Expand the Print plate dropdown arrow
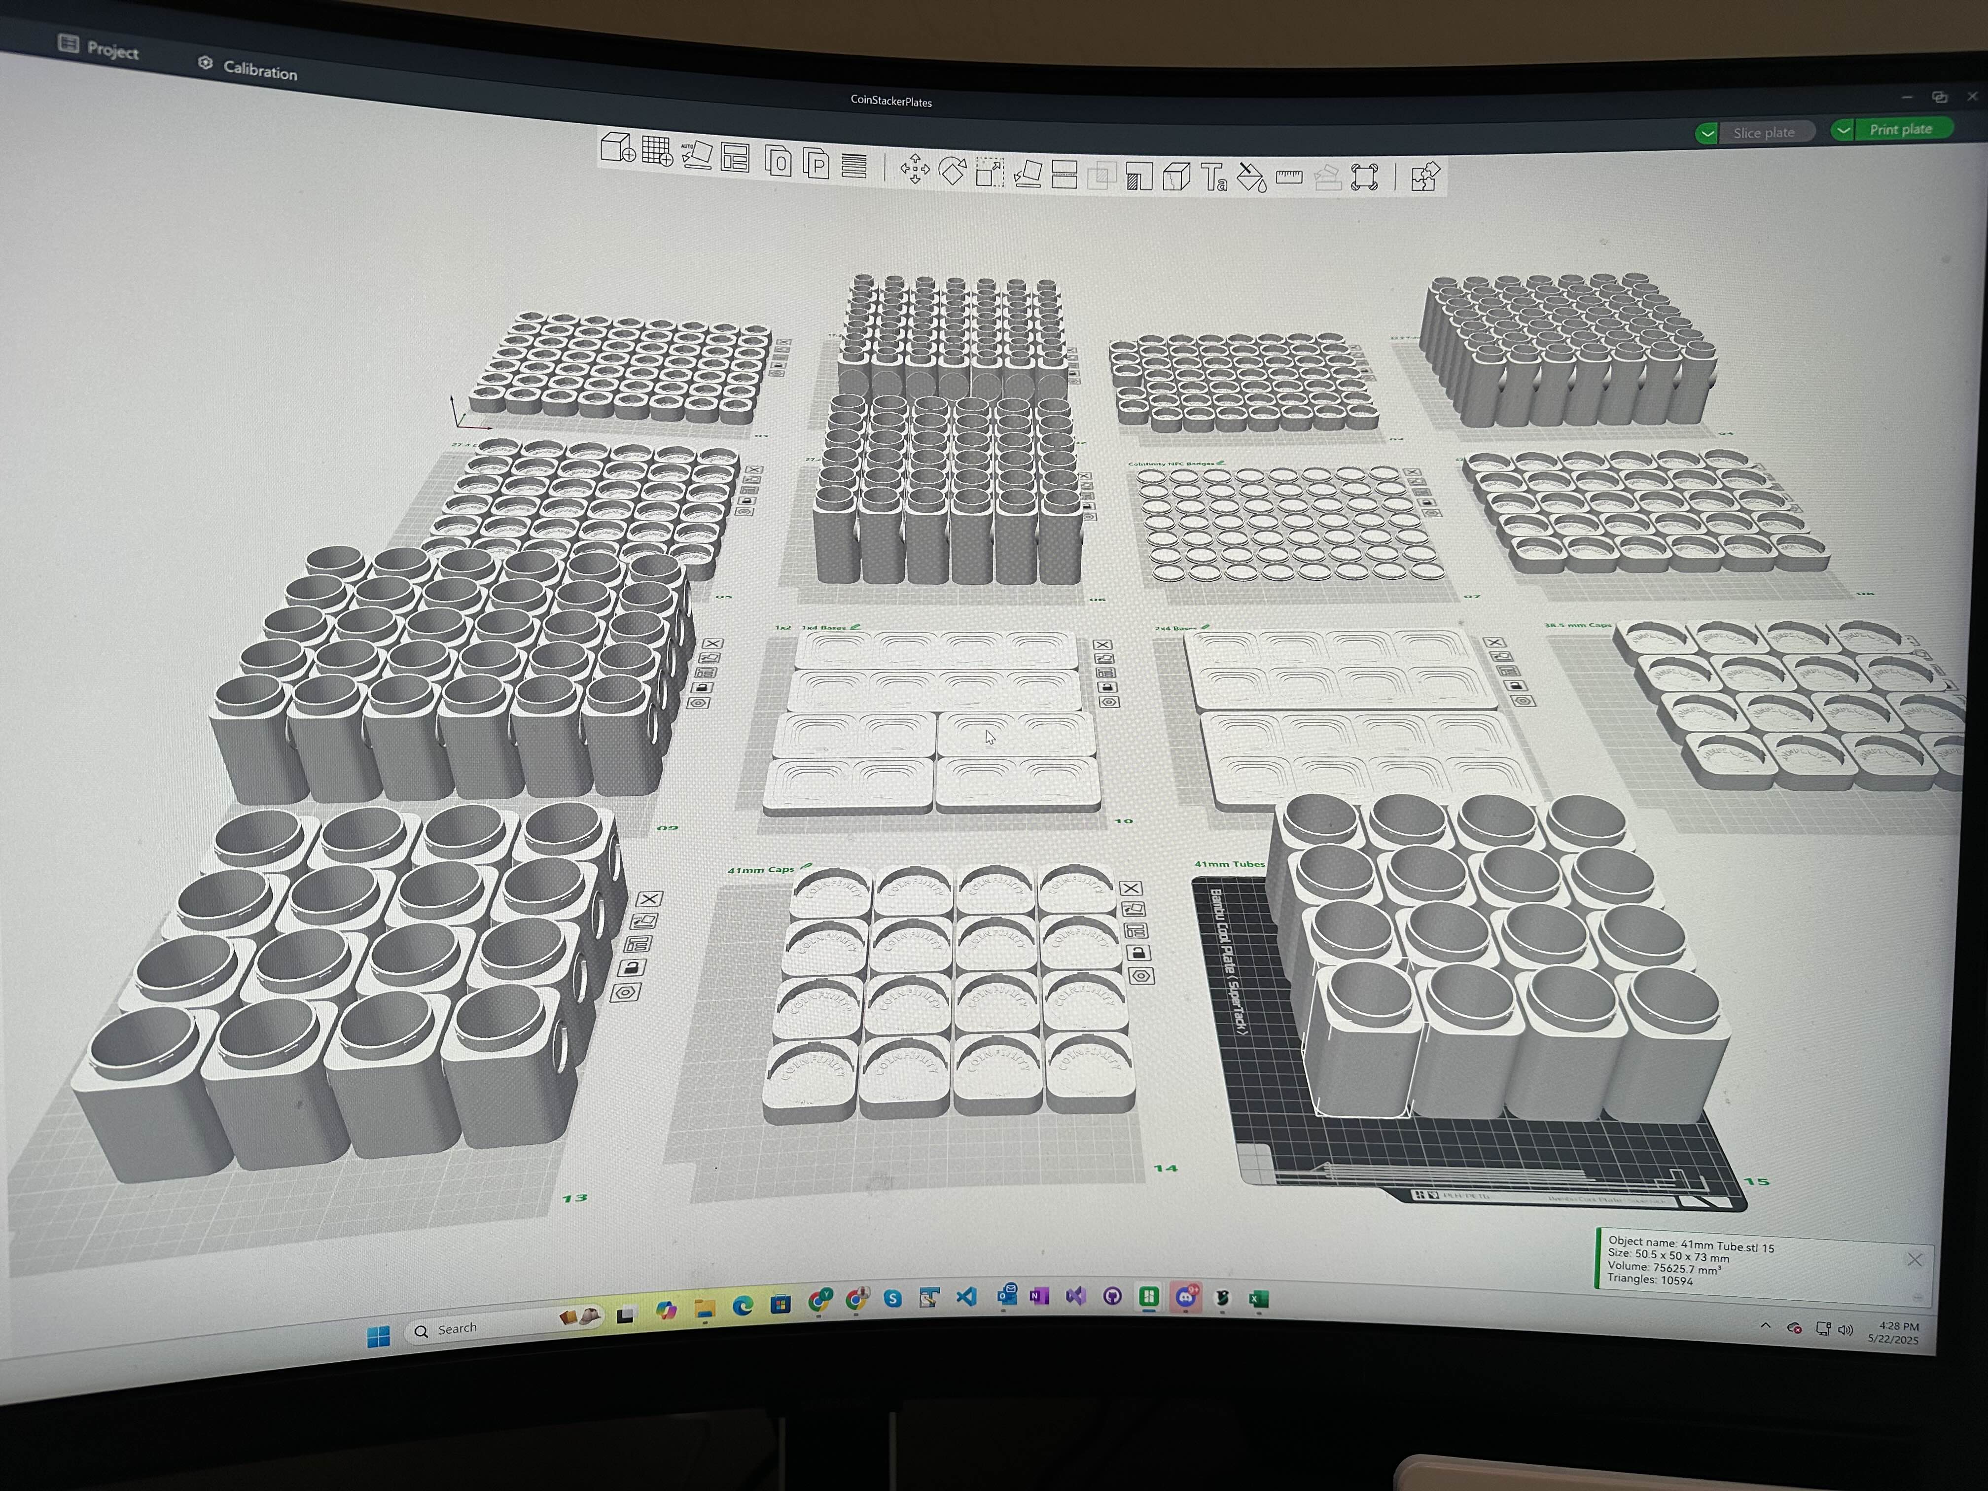Viewport: 1988px width, 1491px height. point(1844,130)
